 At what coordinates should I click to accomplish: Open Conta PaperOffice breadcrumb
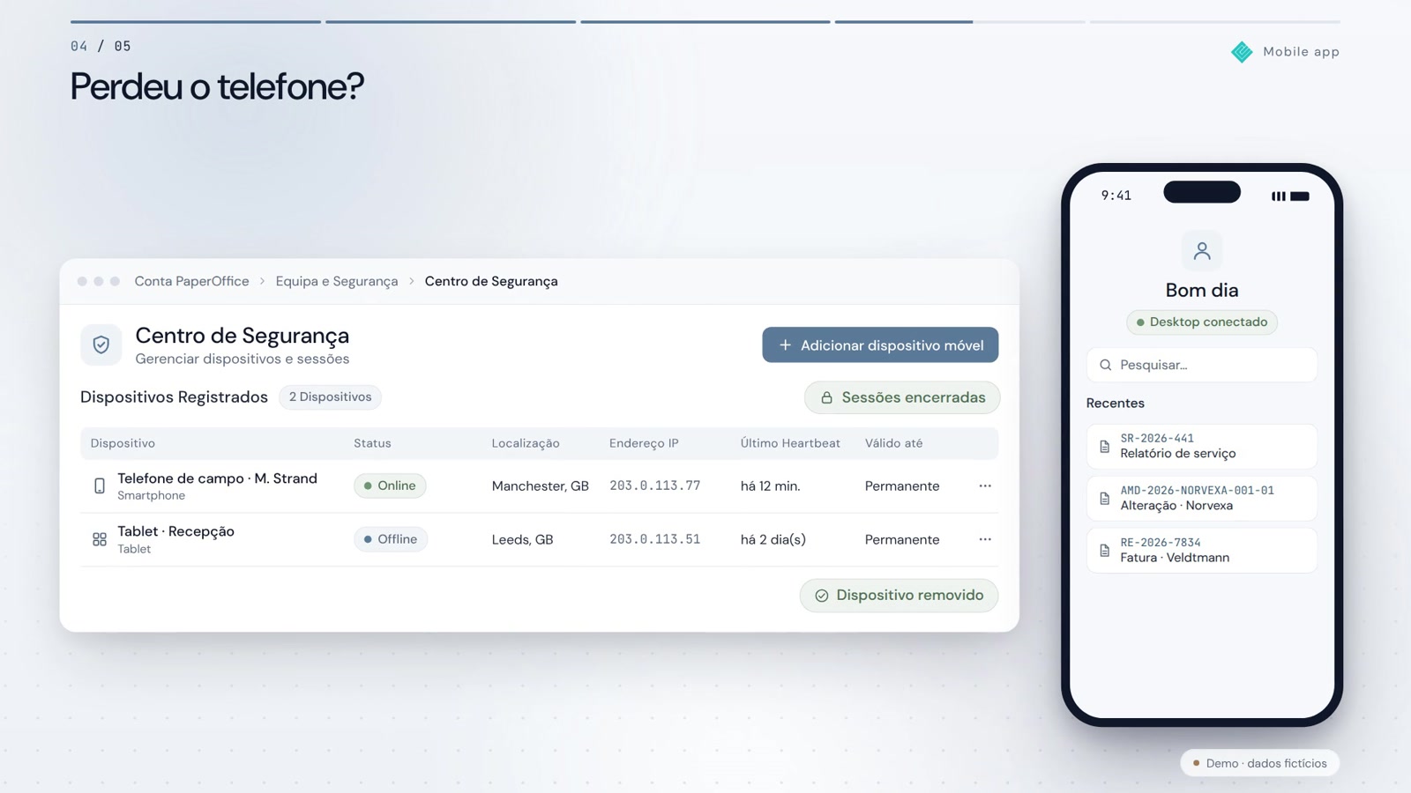coord(191,281)
